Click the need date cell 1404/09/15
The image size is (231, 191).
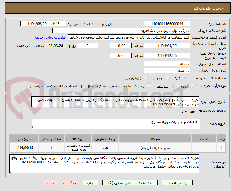click(x=24, y=147)
